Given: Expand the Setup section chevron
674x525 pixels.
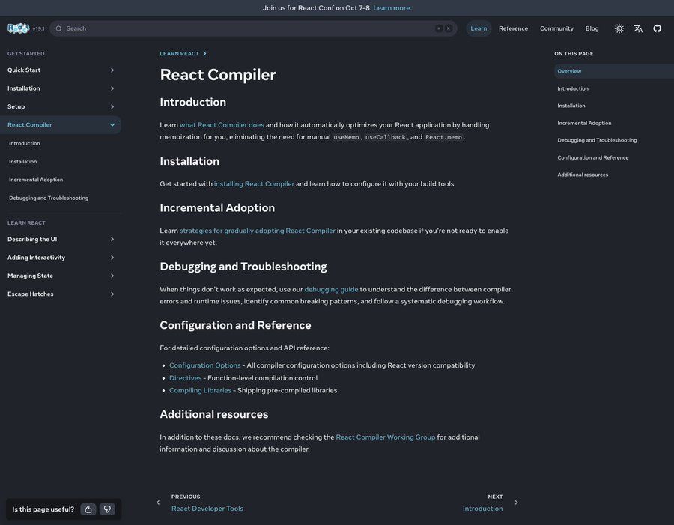Looking at the screenshot, I should [112, 106].
